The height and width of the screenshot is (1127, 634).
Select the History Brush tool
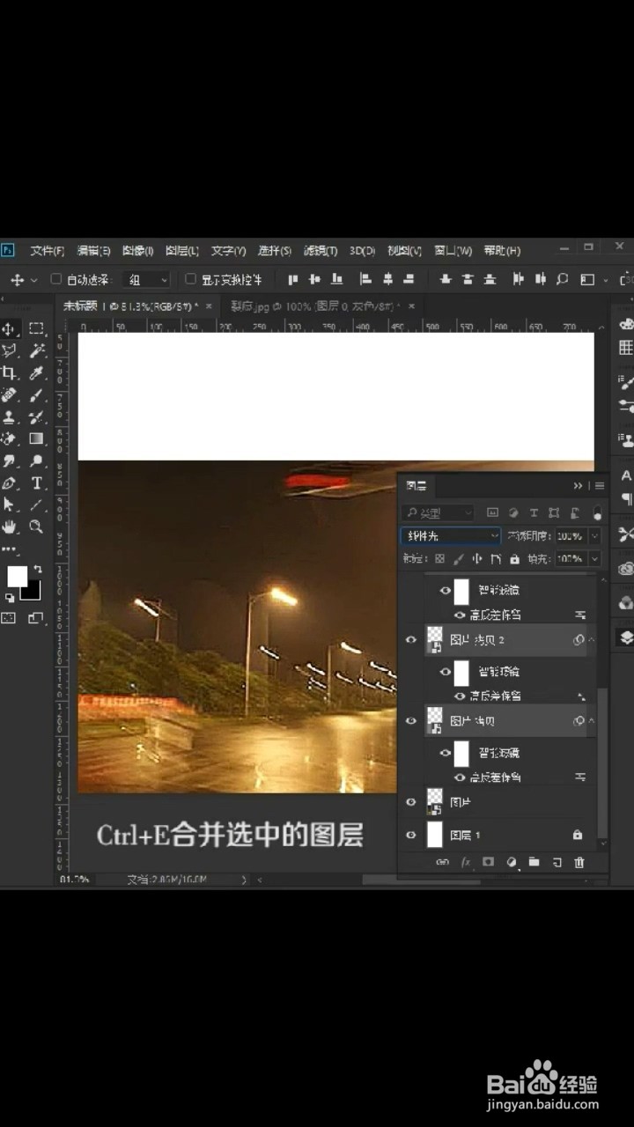pos(36,416)
